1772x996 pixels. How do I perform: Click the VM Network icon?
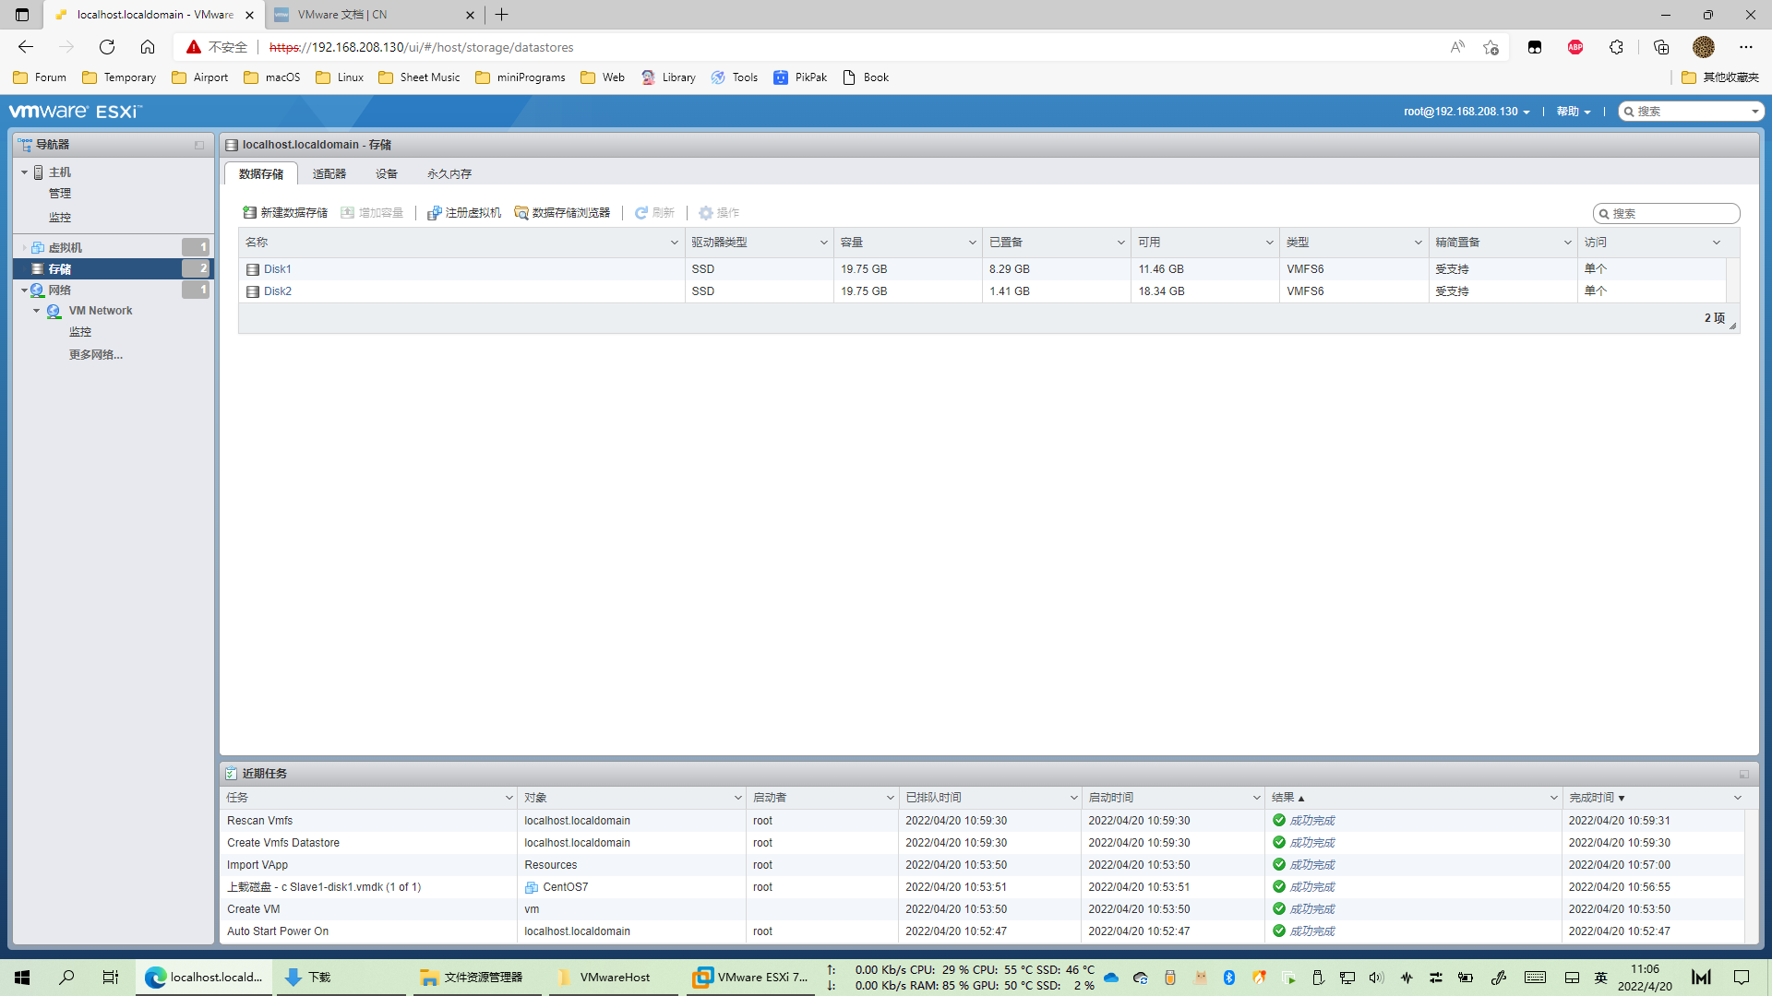click(x=54, y=311)
